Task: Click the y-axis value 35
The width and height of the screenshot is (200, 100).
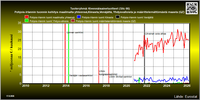Action: pos(19,23)
